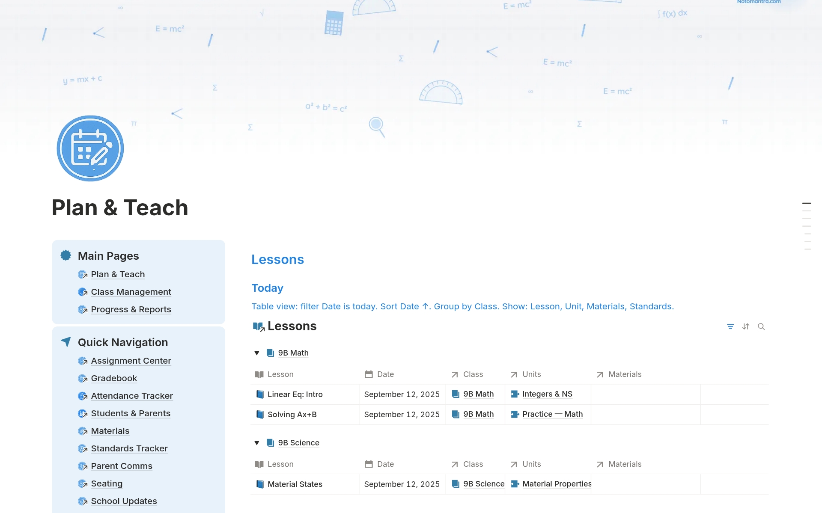This screenshot has width=822, height=513.
Task: Click the page icon beside Solving Ax+B
Action: point(260,415)
